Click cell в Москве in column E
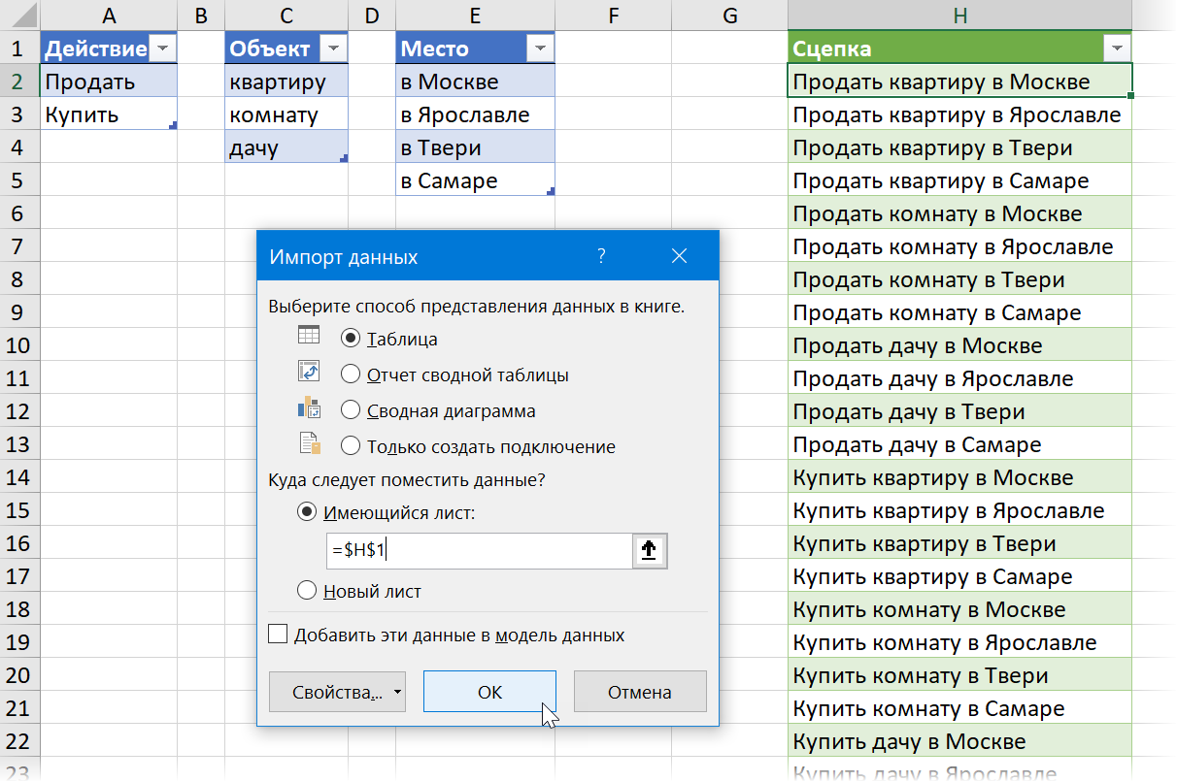Viewport: 1177px width, 782px height. (x=476, y=81)
